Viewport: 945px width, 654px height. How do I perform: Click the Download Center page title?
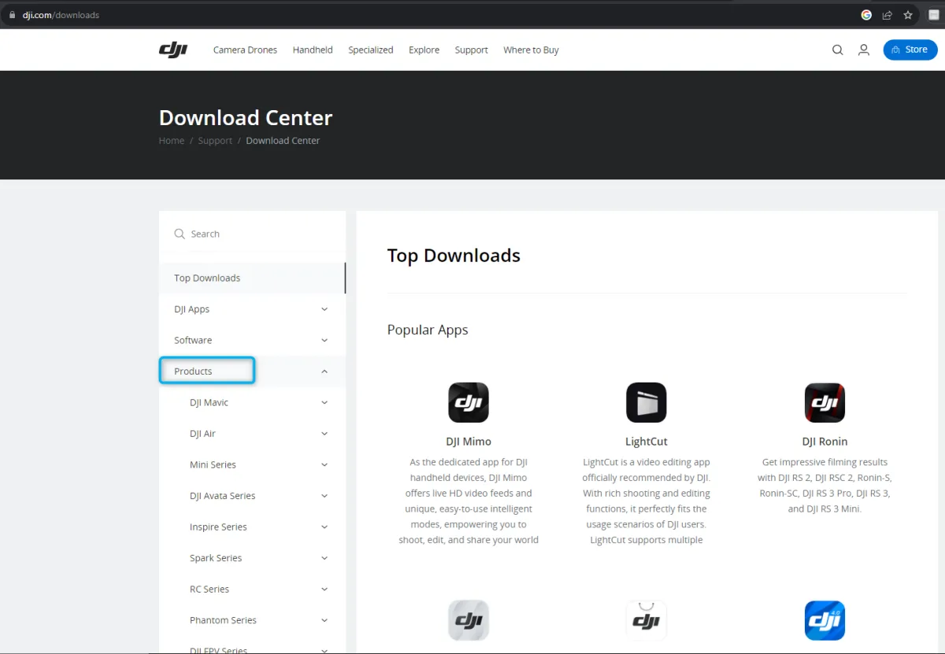pyautogui.click(x=246, y=118)
